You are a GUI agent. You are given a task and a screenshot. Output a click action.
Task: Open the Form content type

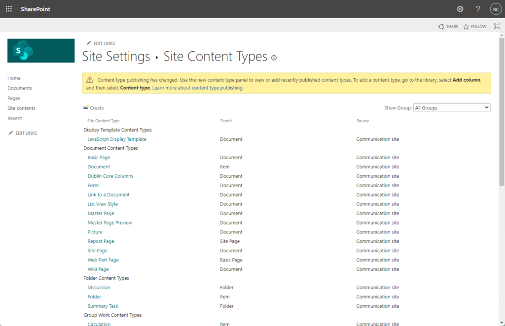[93, 186]
